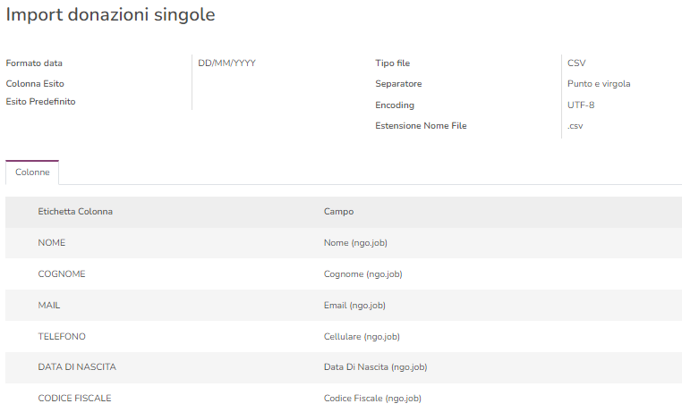
Task: Open the Cognome (ngo.job) field link
Action: 362,274
